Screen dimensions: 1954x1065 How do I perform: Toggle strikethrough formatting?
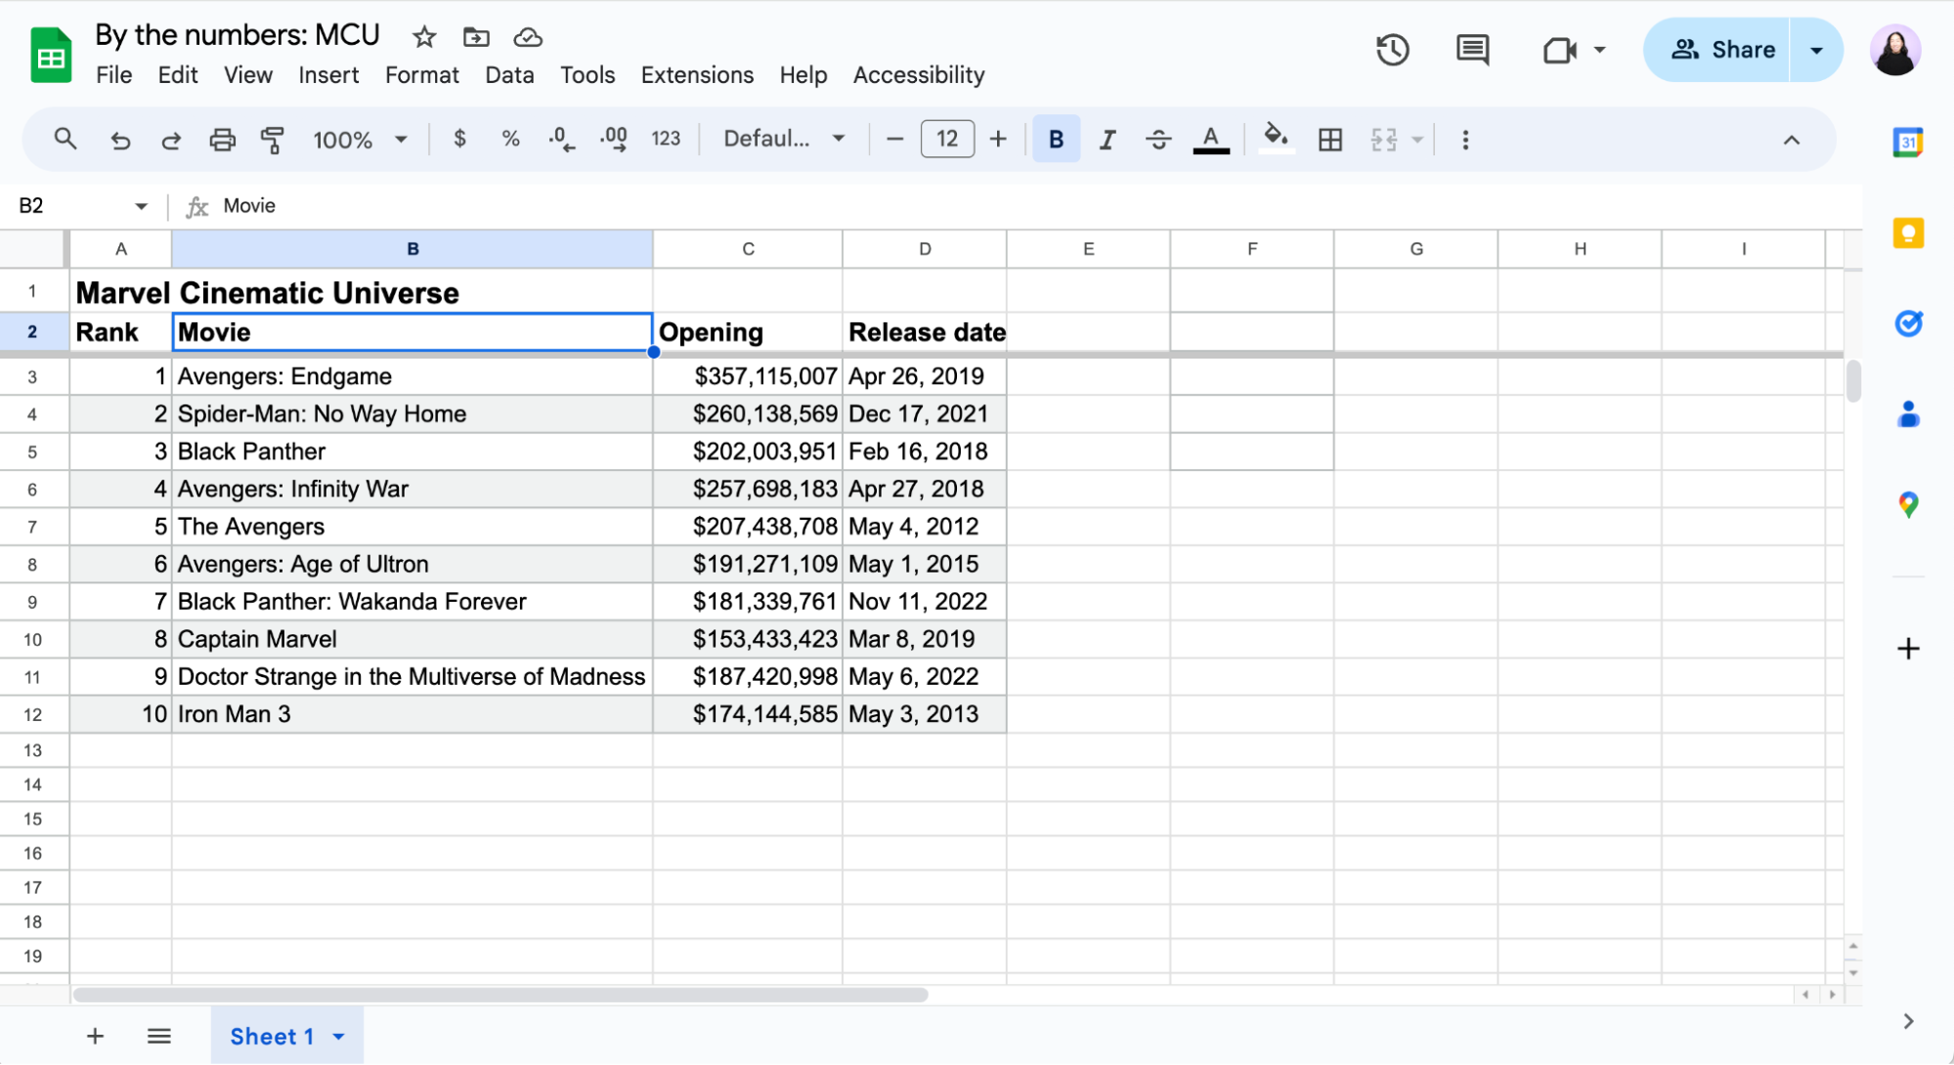pos(1158,139)
